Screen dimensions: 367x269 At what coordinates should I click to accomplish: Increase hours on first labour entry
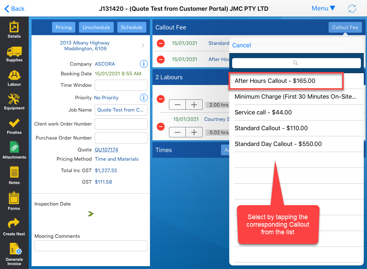(x=194, y=105)
